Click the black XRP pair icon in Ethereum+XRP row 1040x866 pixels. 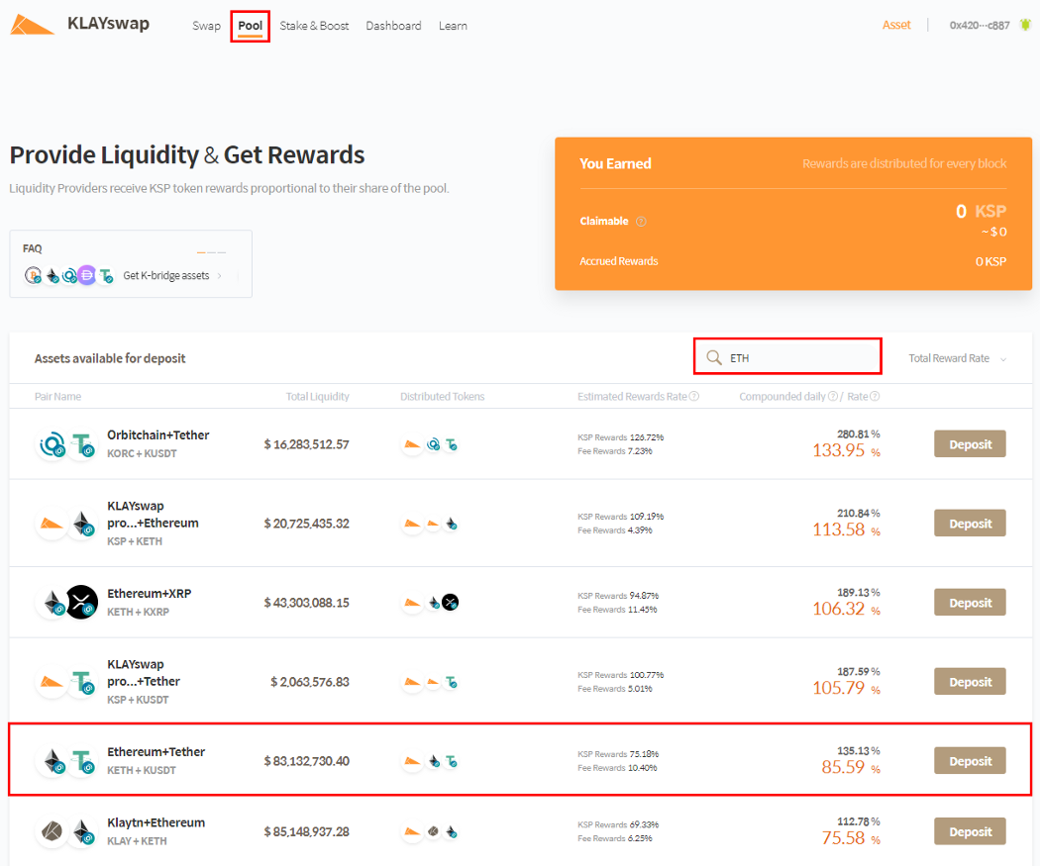[x=81, y=603]
